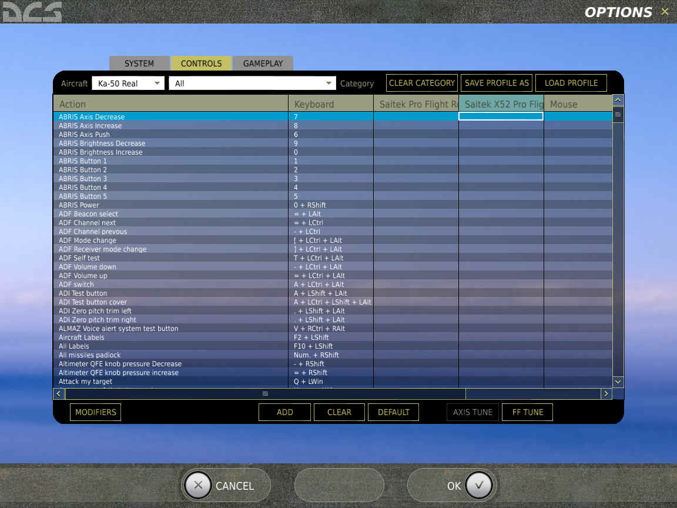Click the X icon beside CANCEL
Screen dimensions: 677x508
coord(198,485)
